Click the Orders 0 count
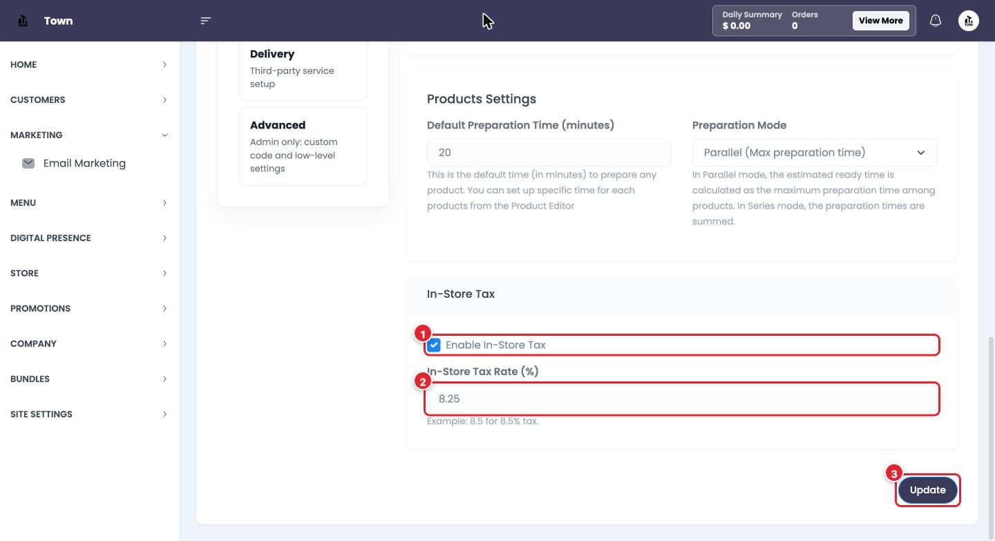This screenshot has width=995, height=541. point(795,26)
